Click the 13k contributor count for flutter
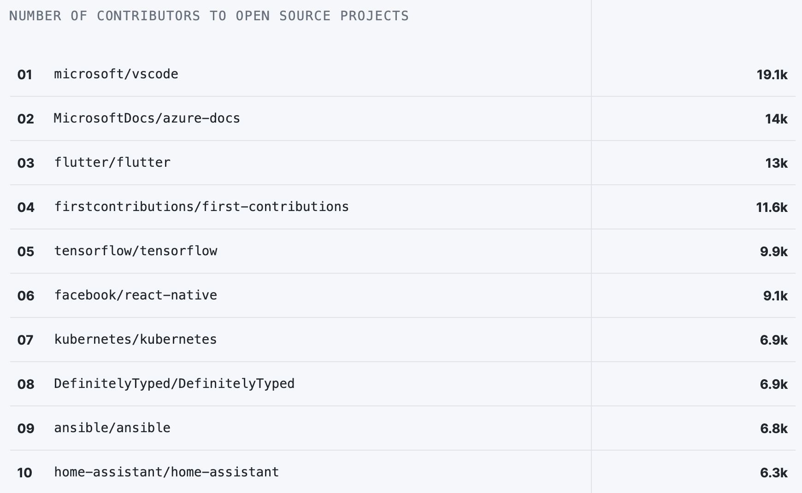The width and height of the screenshot is (802, 493). (x=776, y=163)
